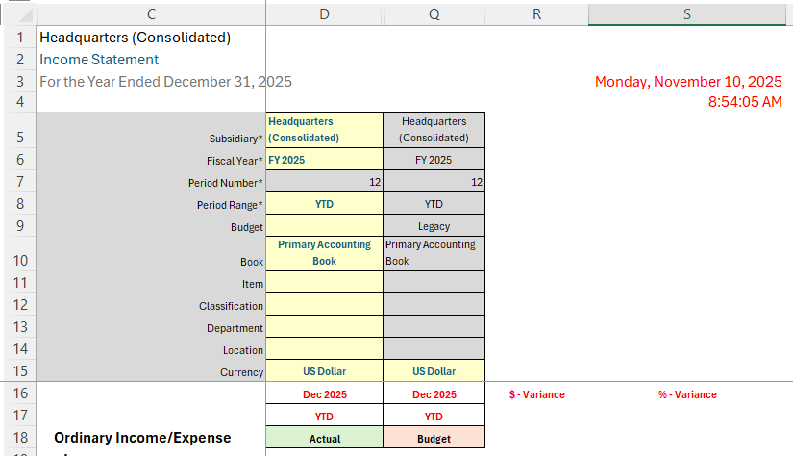Click the yellow US Dollar cell in column D
793x456 pixels.
point(324,371)
